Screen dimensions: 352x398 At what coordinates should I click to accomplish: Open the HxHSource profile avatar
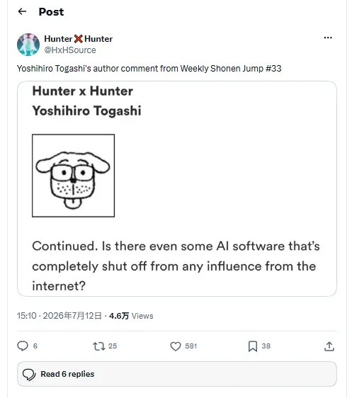tap(28, 45)
